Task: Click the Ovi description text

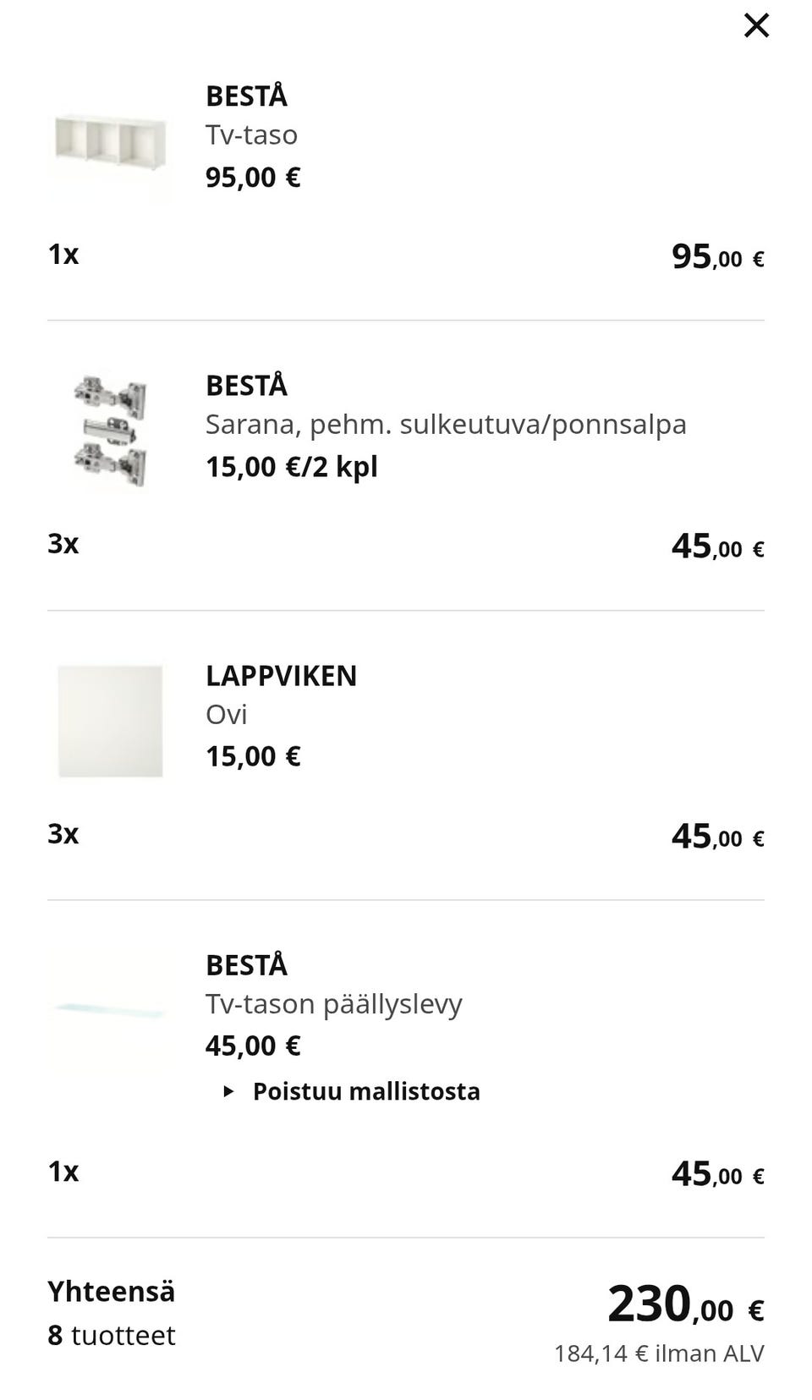Action: click(x=226, y=715)
